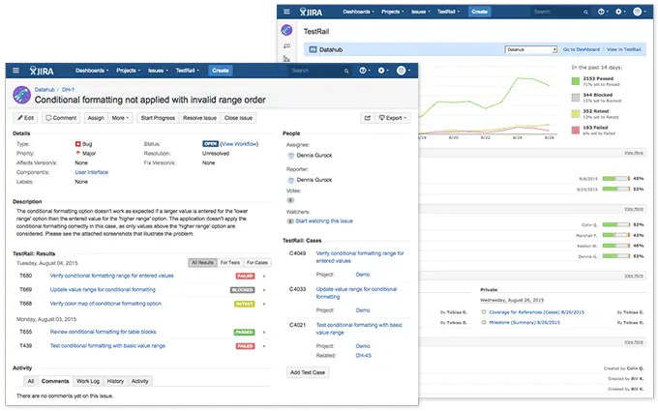Click the Bug type icon in Details
Image resolution: width=658 pixels, height=411 pixels.
(x=77, y=144)
